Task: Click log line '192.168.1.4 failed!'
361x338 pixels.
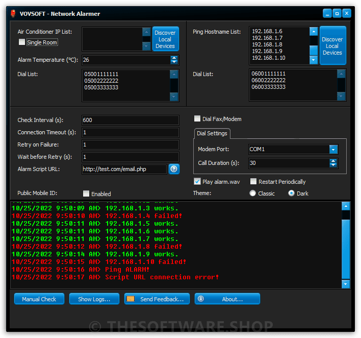Action: click(x=97, y=216)
